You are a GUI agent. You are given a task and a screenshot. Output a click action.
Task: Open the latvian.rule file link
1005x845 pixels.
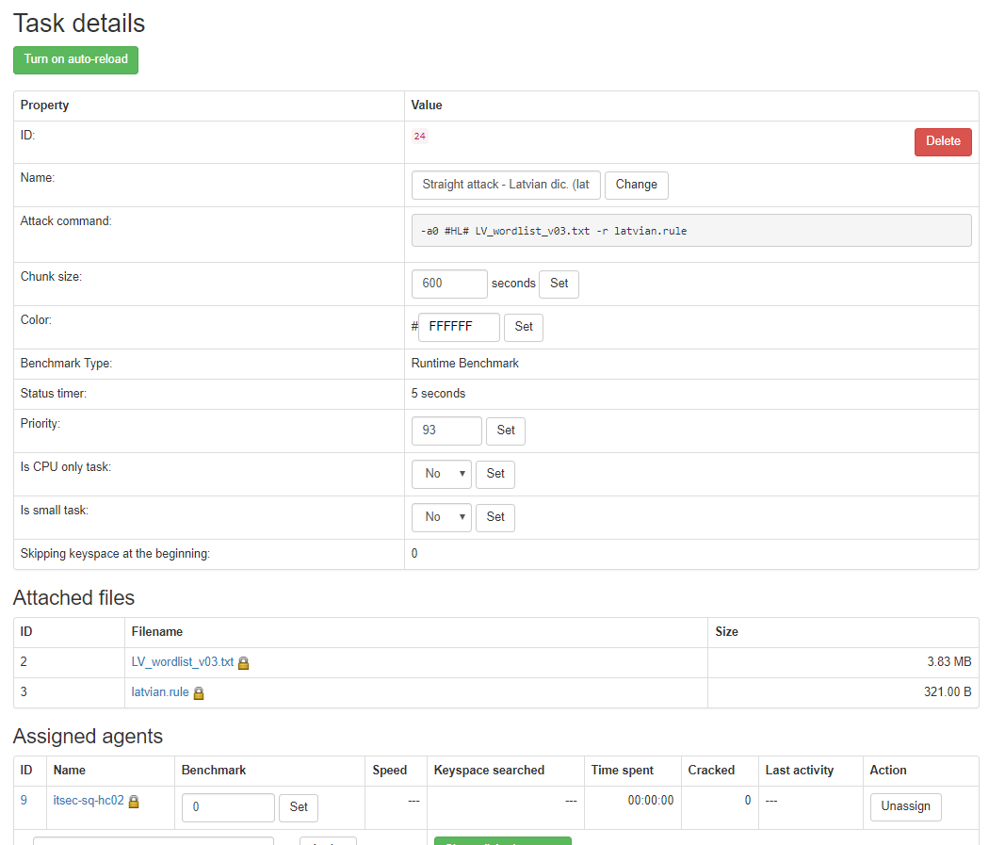(160, 692)
